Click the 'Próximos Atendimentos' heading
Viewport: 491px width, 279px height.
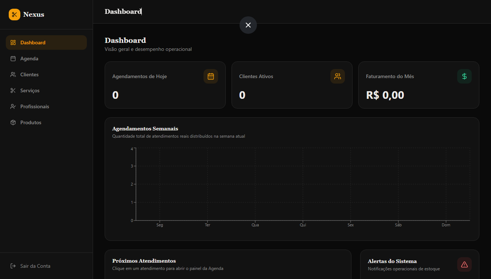[x=144, y=261]
